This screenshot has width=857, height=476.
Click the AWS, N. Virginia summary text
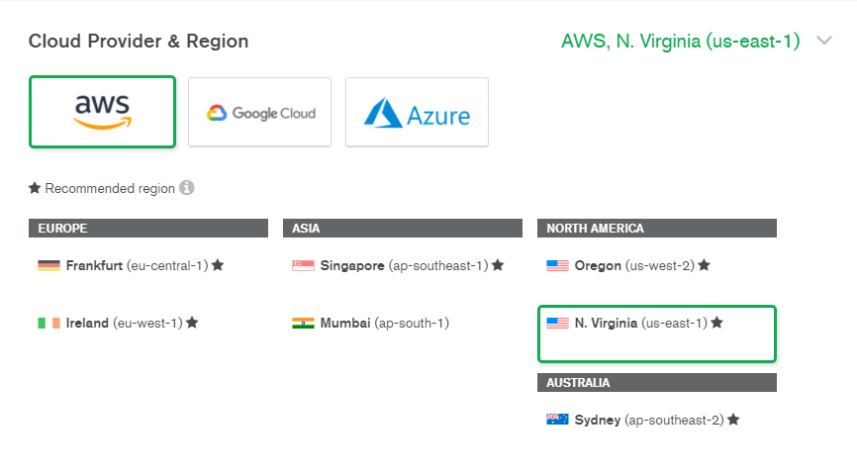(680, 42)
